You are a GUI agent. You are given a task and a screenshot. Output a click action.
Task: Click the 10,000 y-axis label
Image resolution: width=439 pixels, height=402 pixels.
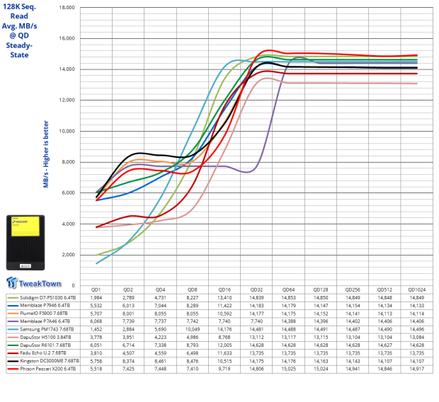pyautogui.click(x=67, y=131)
